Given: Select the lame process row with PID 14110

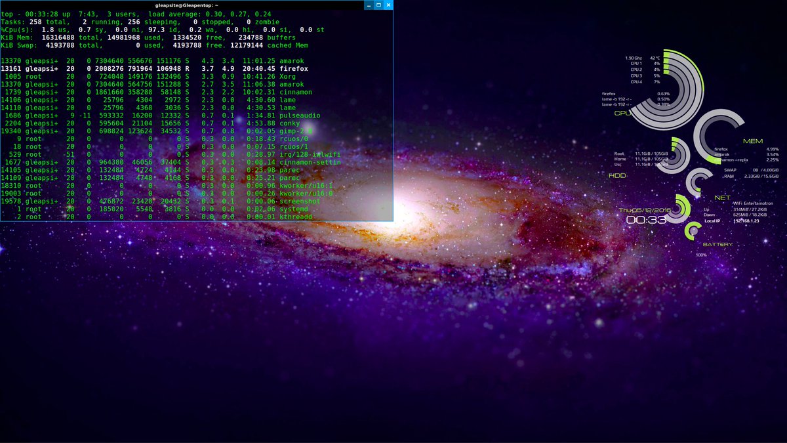Looking at the screenshot, I should click(x=149, y=108).
